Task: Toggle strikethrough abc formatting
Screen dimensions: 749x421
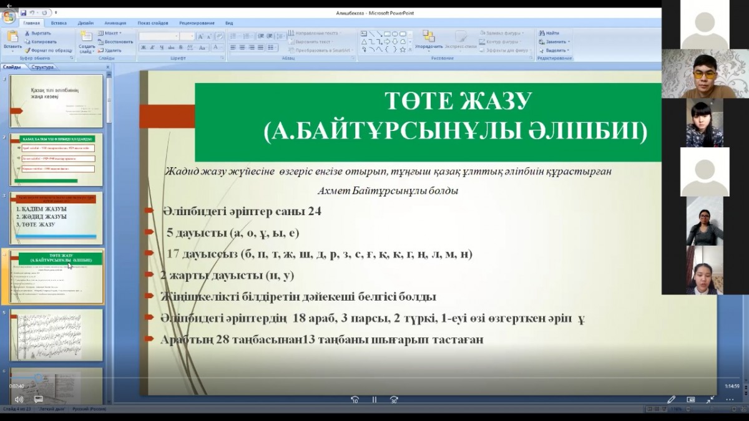Action: tap(171, 47)
